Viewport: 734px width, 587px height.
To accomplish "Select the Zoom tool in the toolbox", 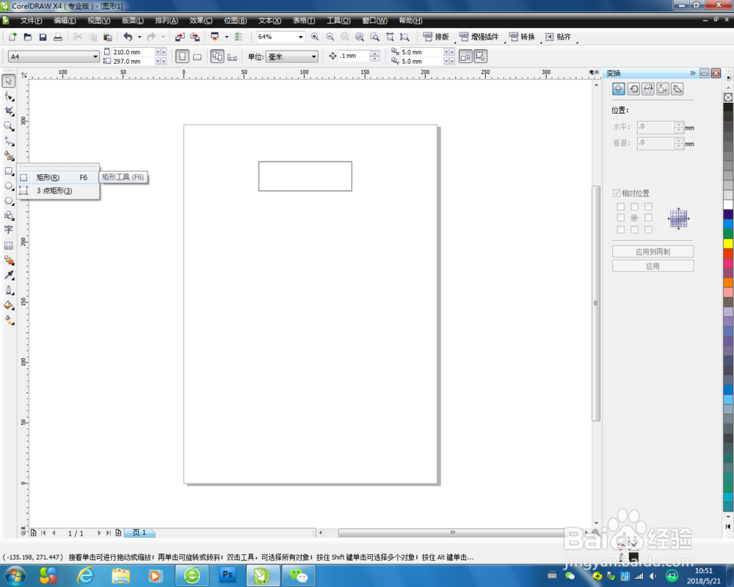I will coord(9,126).
